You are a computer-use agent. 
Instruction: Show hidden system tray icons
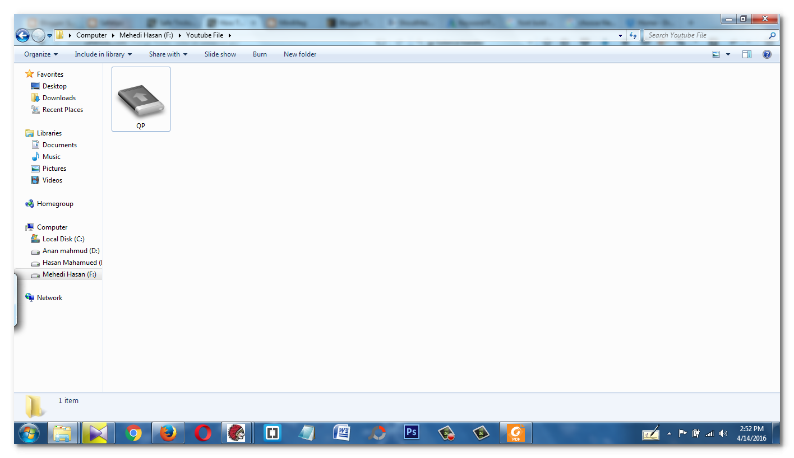coord(669,433)
